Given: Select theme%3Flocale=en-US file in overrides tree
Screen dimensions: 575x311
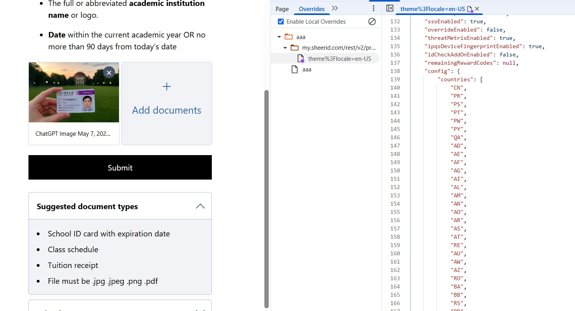Looking at the screenshot, I should 339,59.
